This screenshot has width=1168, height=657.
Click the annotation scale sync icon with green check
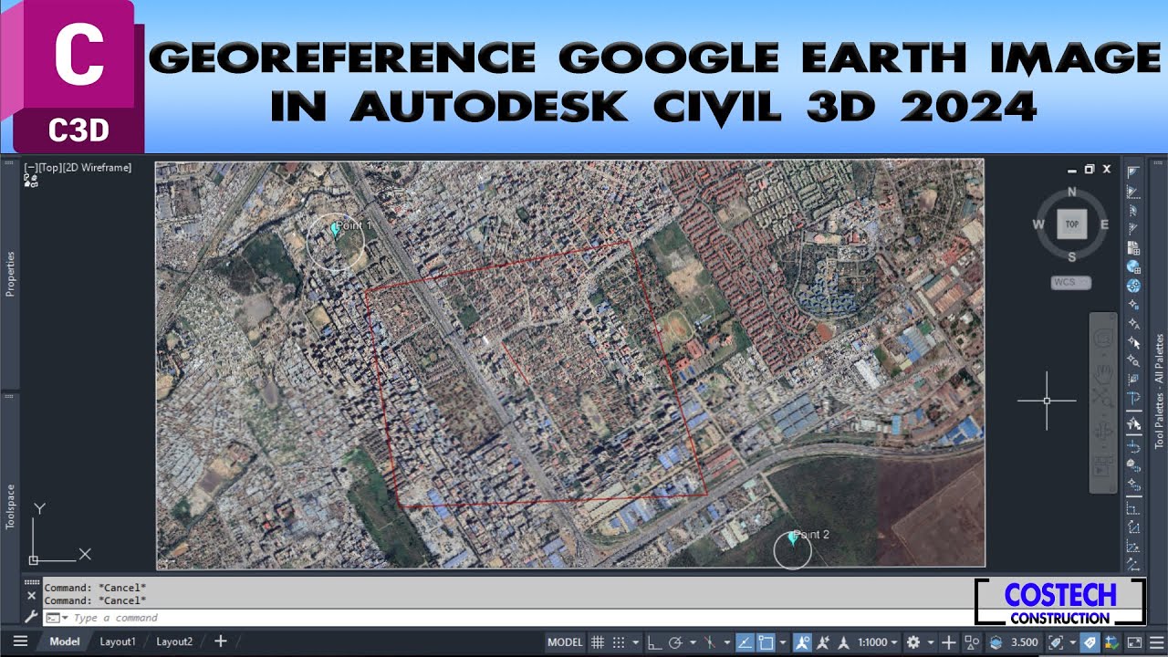tap(1111, 642)
